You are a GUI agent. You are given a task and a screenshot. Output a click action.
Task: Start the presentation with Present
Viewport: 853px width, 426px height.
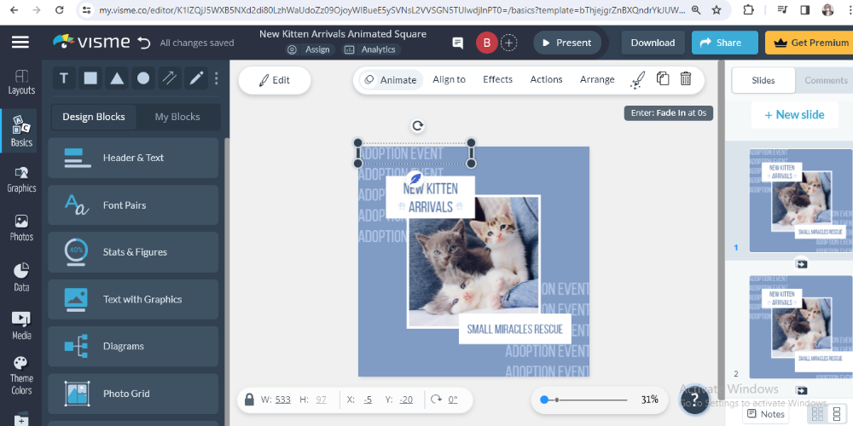(x=567, y=43)
